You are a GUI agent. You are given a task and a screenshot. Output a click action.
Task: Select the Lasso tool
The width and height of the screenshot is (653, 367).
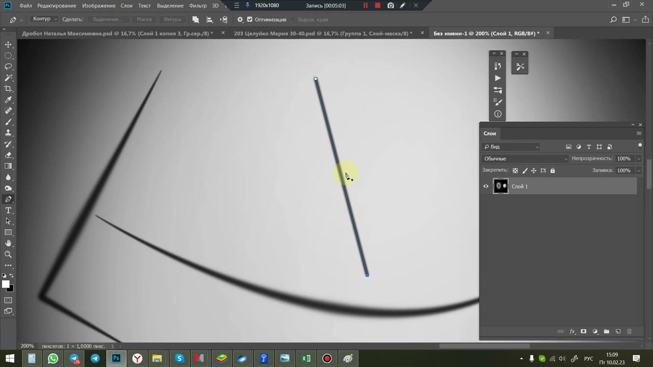9,67
